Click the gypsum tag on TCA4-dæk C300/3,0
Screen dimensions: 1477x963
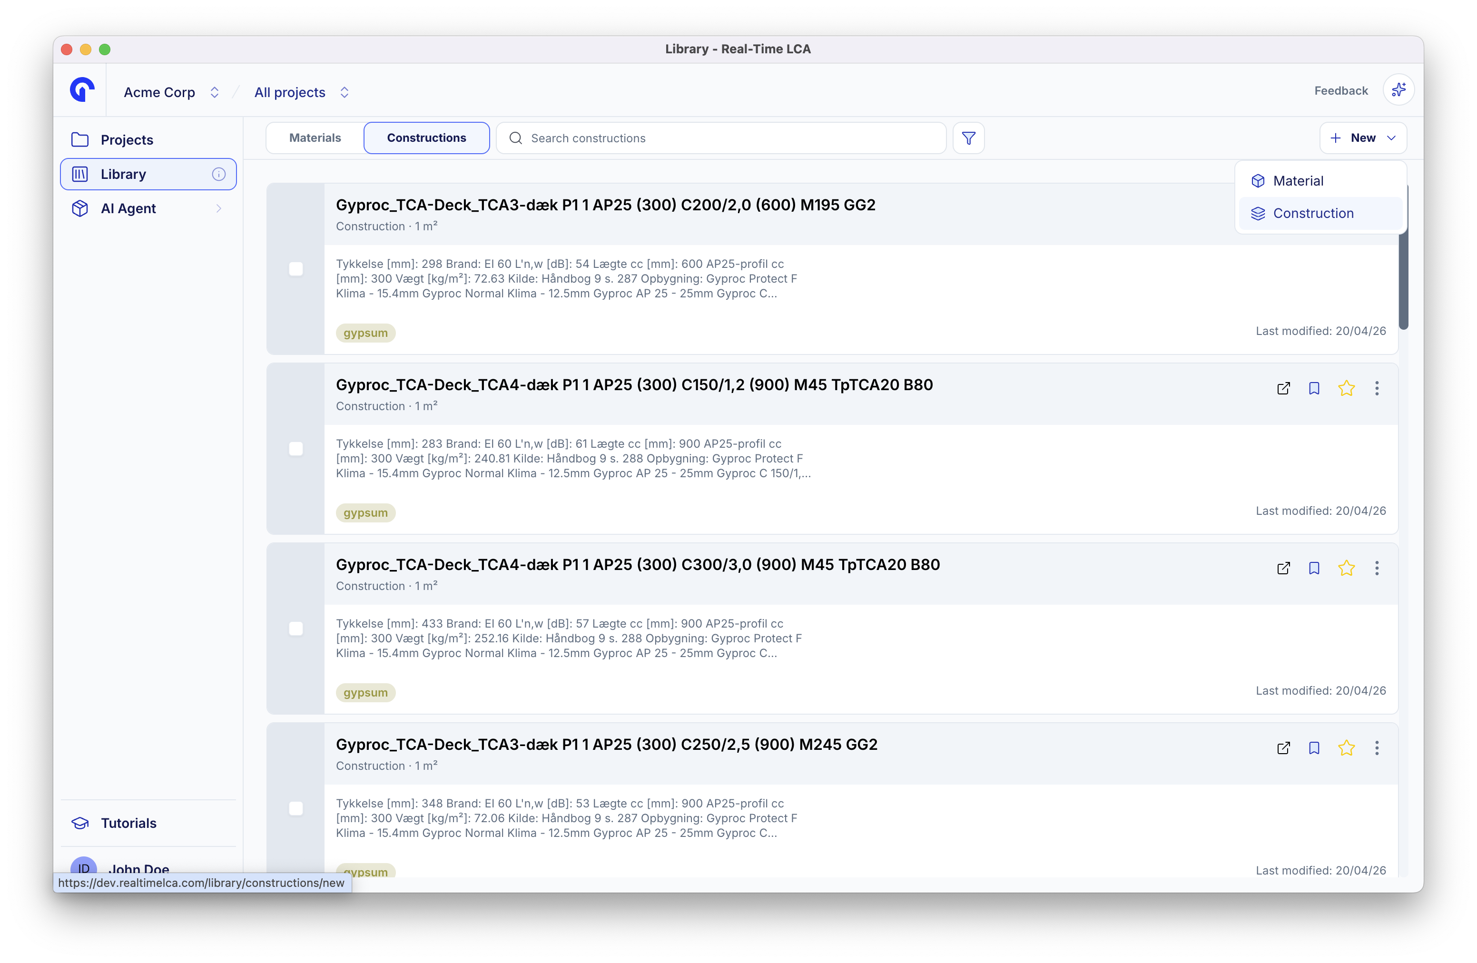(365, 692)
